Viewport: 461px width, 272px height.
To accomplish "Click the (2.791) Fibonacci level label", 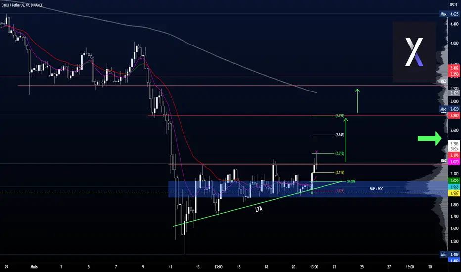I will coord(340,116).
